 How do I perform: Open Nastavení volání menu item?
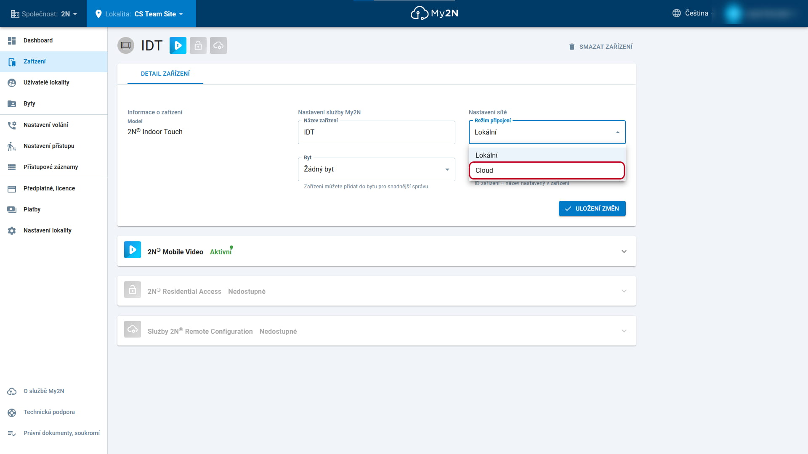[x=54, y=125]
